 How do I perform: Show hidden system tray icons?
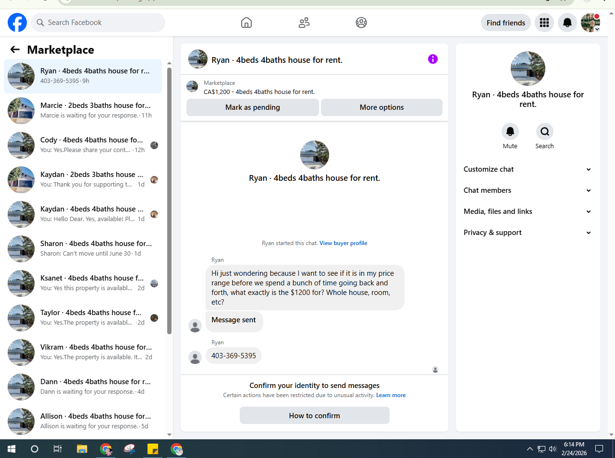coord(530,449)
